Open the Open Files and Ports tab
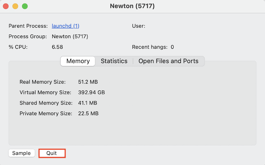Viewport: 265px width, 165px height. click(x=168, y=61)
